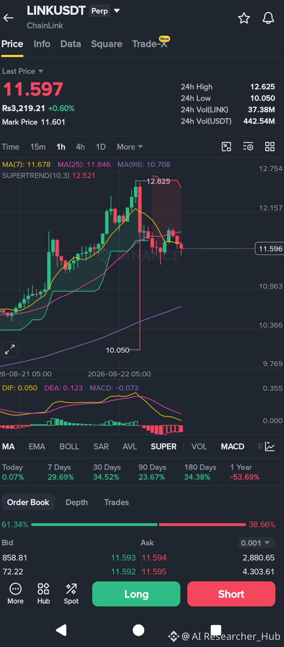
Task: Open price alert bell icon
Action: pos(268,18)
